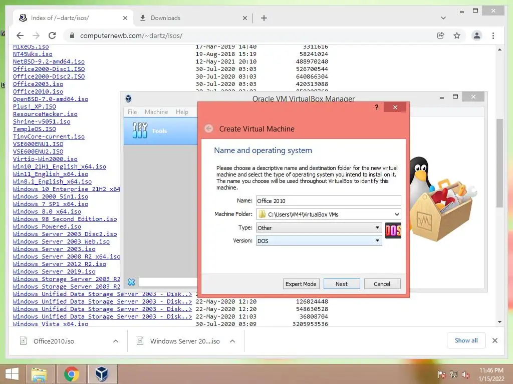Click the Name field containing Office 2010
Viewport: 513px width, 384px height.
[x=328, y=200]
